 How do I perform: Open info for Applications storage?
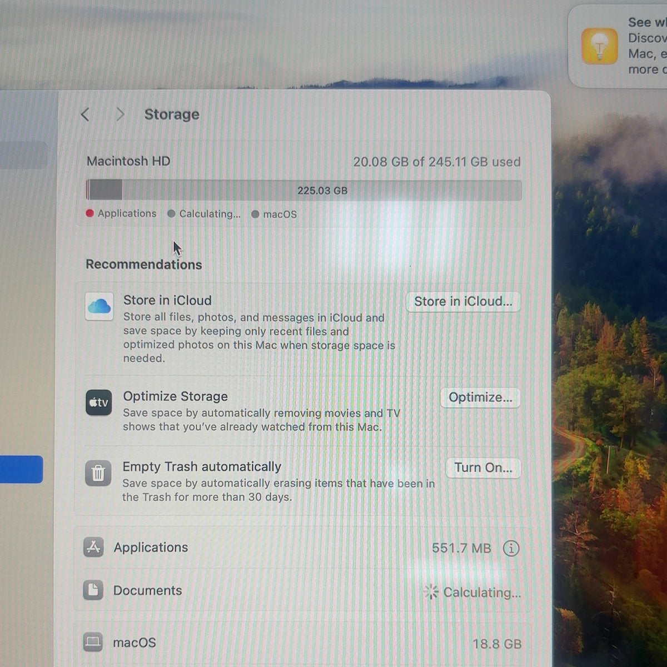tap(511, 549)
